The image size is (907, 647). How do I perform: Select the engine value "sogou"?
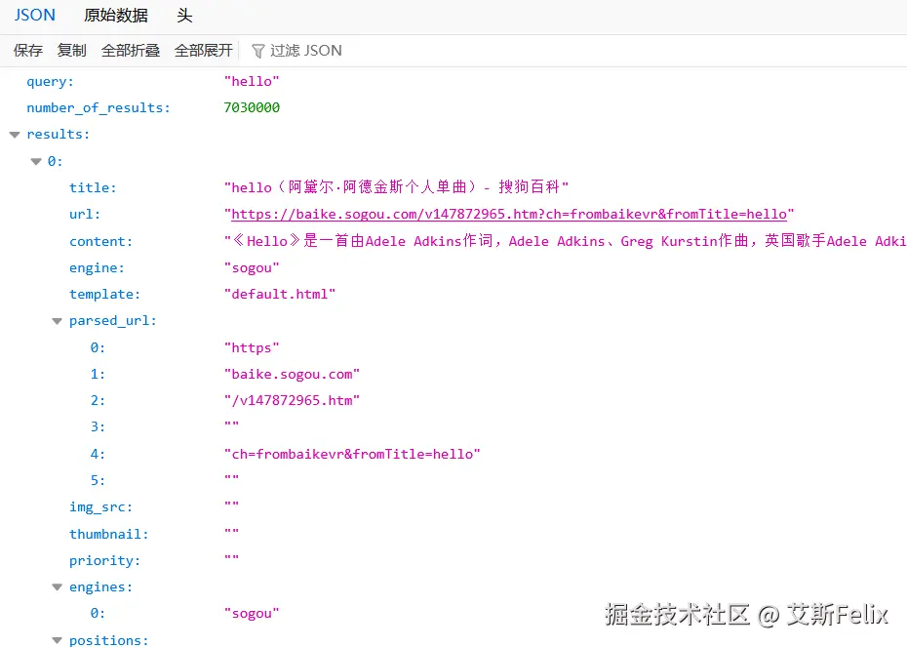tap(252, 268)
